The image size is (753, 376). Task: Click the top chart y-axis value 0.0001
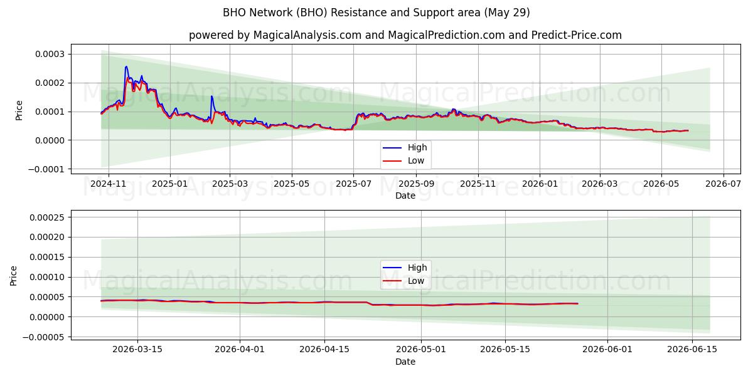pyautogui.click(x=51, y=112)
